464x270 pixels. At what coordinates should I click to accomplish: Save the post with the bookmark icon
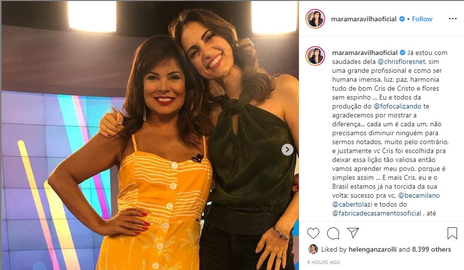coord(452,233)
